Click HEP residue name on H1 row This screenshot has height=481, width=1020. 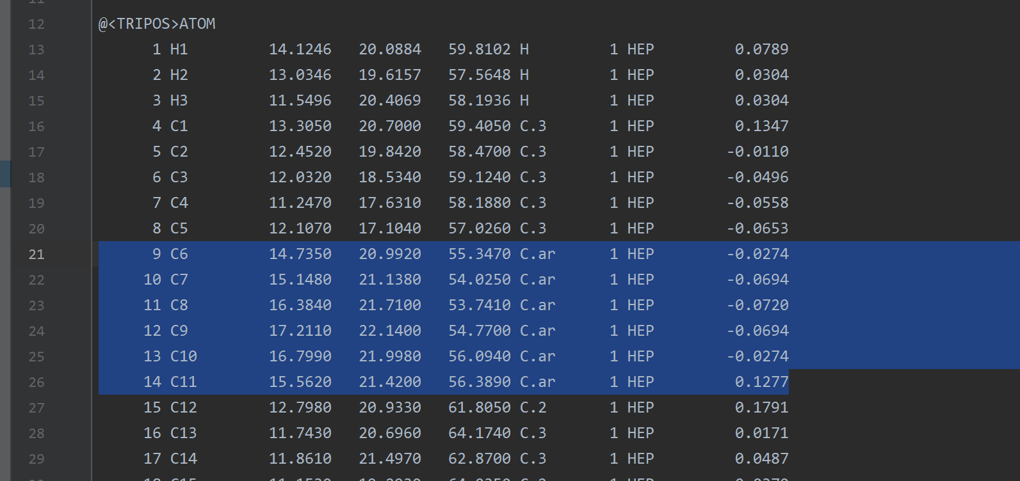pyautogui.click(x=641, y=49)
